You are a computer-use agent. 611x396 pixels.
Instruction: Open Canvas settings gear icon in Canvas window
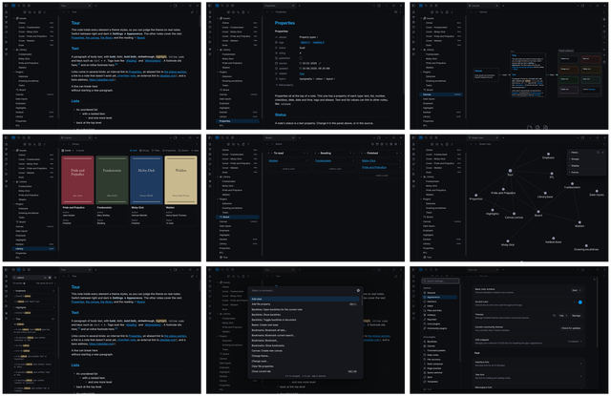point(604,19)
